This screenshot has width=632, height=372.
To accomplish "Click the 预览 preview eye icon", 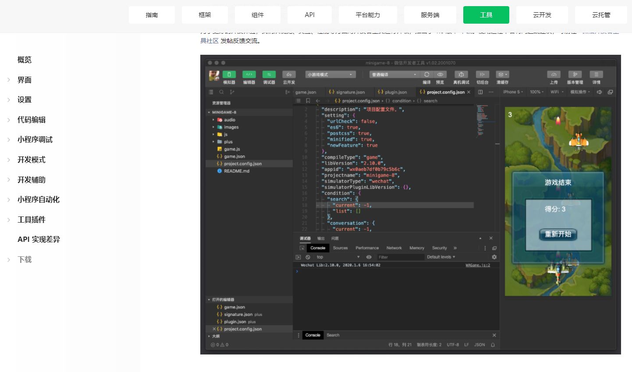I will pos(440,74).
